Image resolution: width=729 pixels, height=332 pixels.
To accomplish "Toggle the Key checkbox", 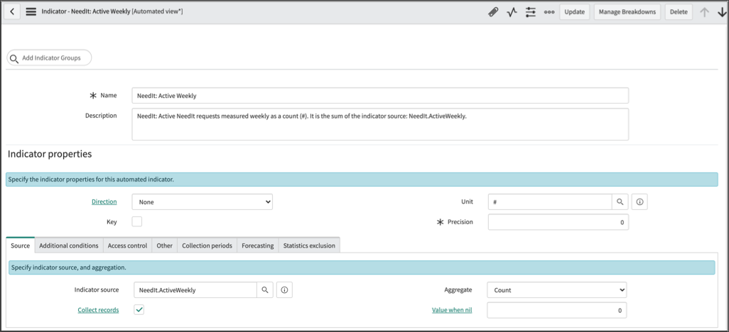I will [136, 221].
